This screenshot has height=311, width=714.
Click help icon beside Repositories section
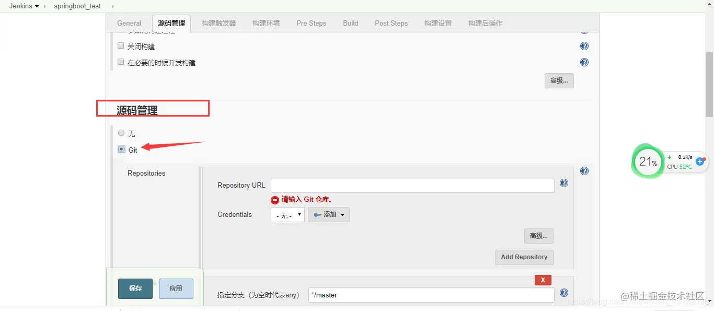point(584,171)
